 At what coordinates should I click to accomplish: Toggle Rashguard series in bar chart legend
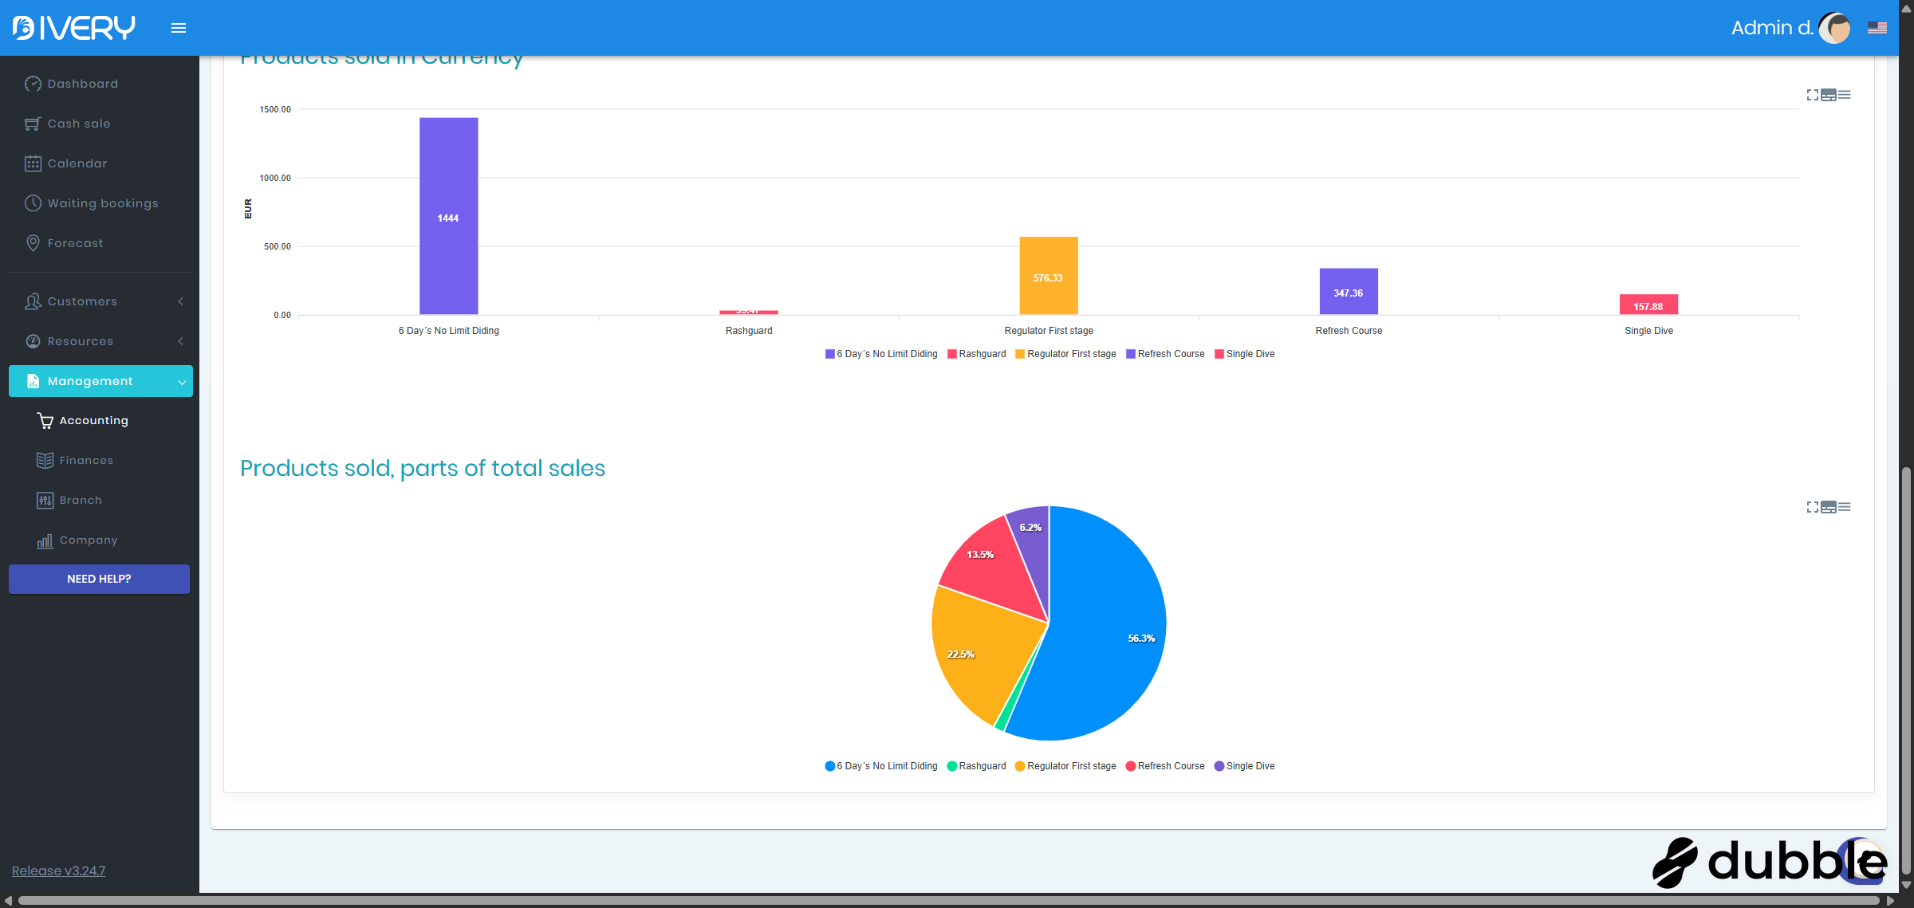coord(977,354)
